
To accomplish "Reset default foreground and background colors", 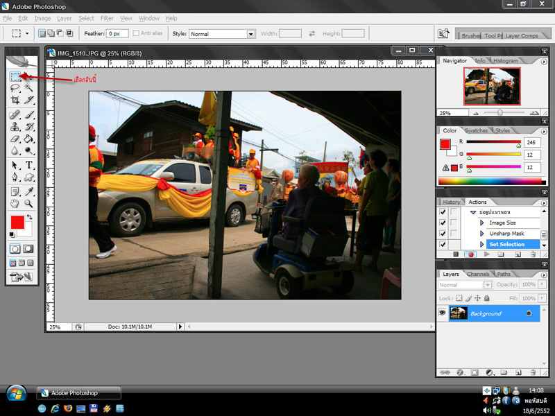I will pos(12,234).
